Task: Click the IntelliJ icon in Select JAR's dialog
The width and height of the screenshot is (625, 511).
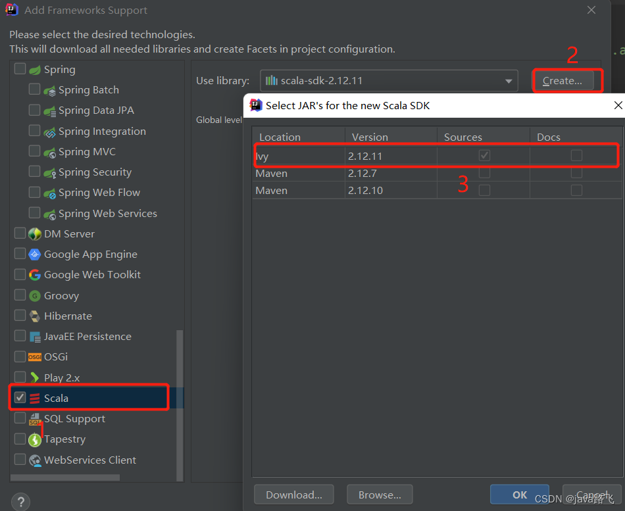Action: [x=255, y=105]
